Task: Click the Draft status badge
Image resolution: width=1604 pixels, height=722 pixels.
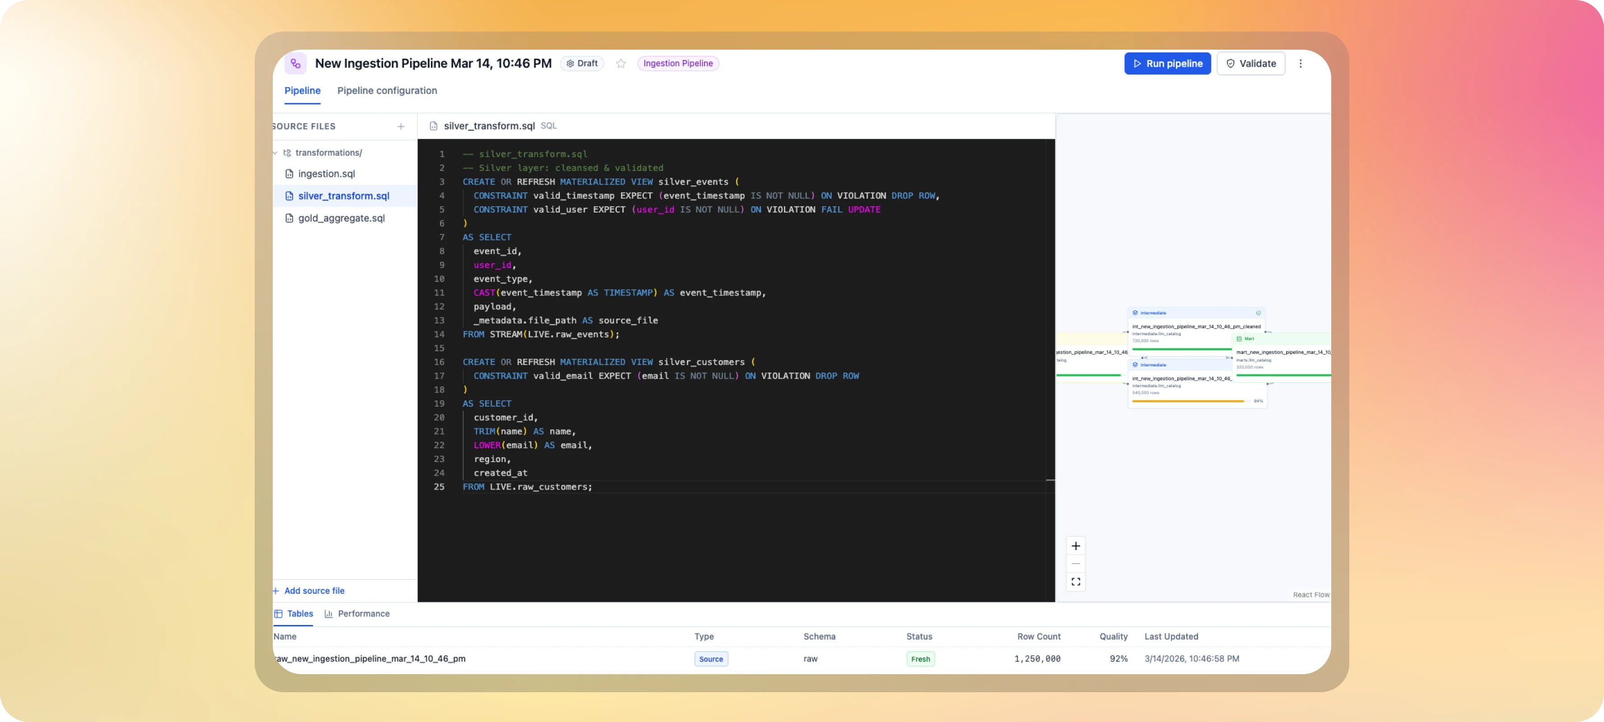Action: click(x=582, y=64)
